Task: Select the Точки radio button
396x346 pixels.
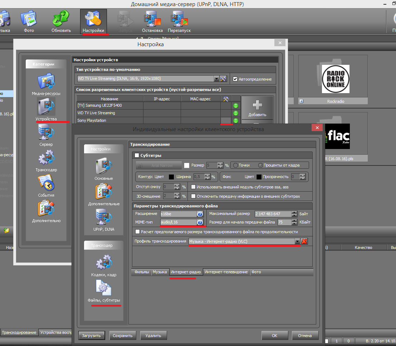Action: click(x=235, y=165)
